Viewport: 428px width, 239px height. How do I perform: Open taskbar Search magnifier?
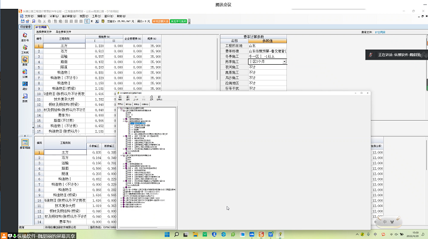(176, 235)
